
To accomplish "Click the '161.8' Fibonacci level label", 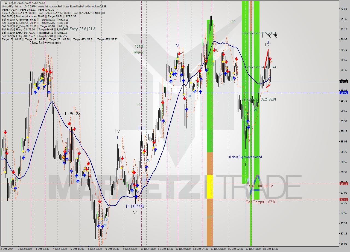I will click(x=139, y=47).
